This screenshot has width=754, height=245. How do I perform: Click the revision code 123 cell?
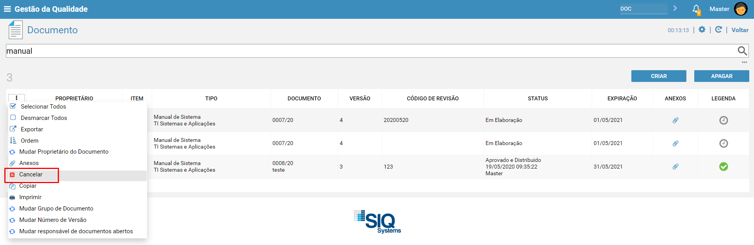pos(388,167)
